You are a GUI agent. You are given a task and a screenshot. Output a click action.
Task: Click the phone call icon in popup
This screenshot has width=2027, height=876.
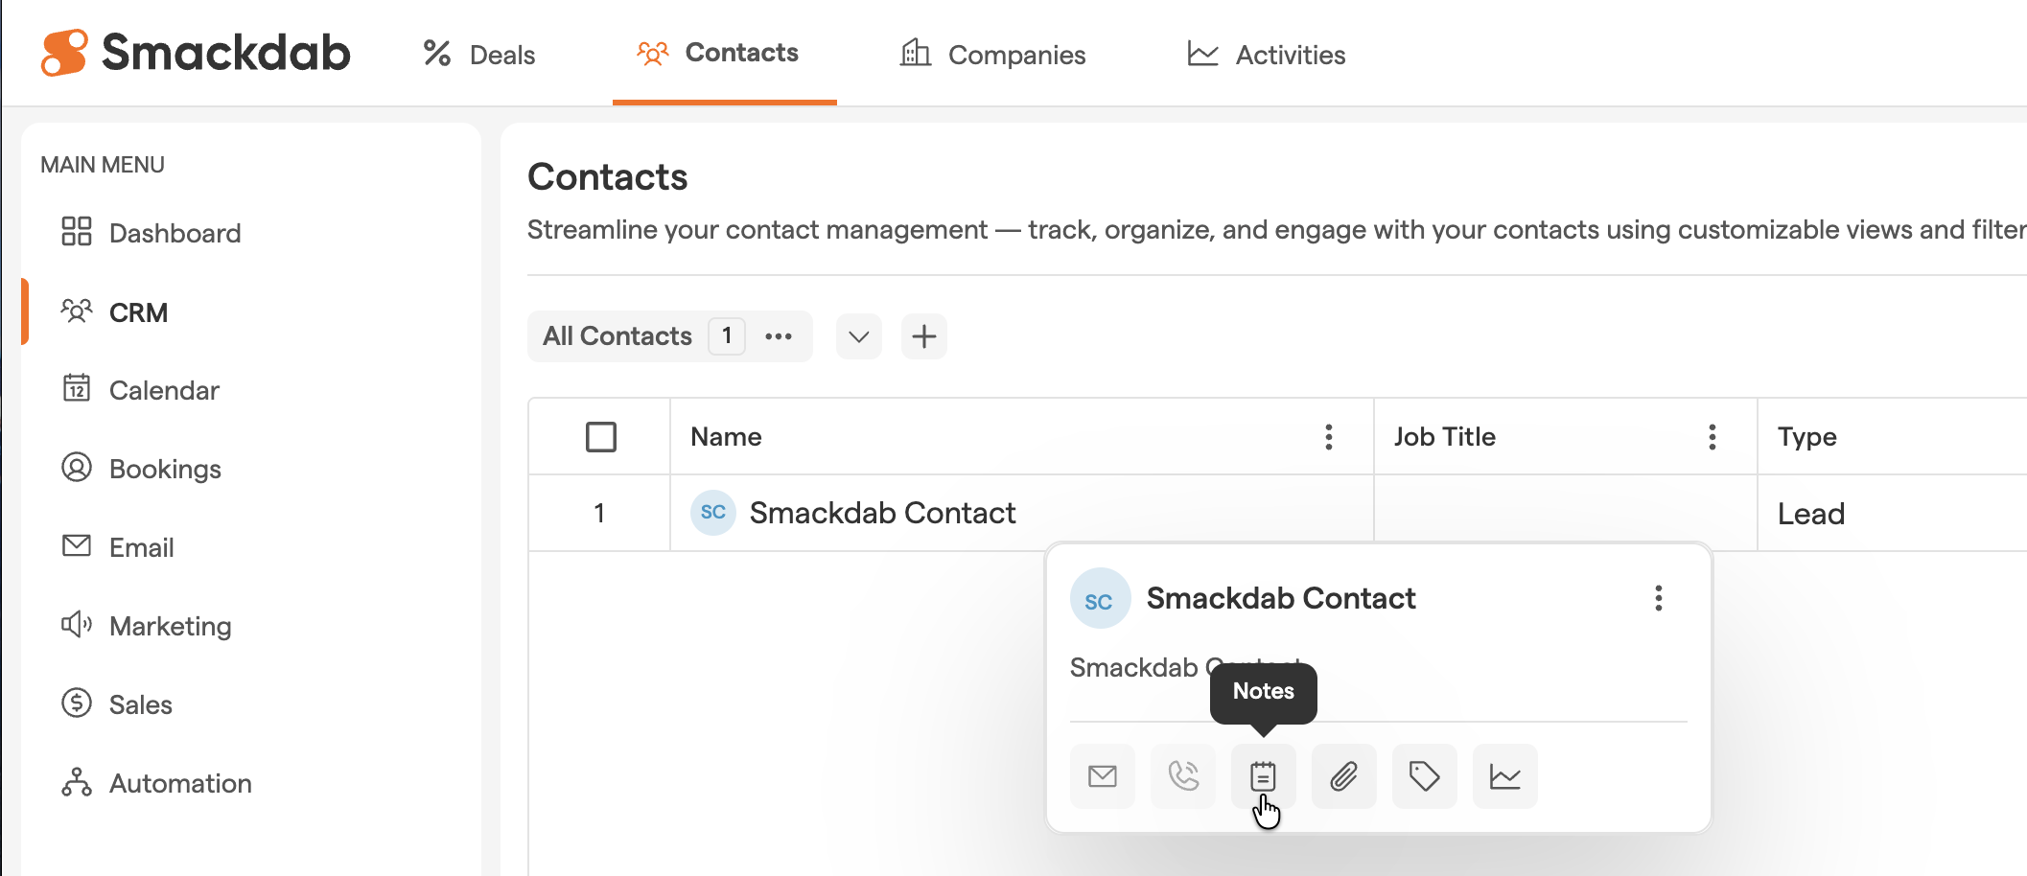pyautogui.click(x=1183, y=776)
